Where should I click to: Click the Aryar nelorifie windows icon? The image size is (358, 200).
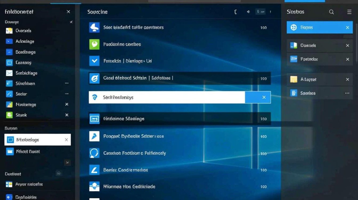coord(9,184)
